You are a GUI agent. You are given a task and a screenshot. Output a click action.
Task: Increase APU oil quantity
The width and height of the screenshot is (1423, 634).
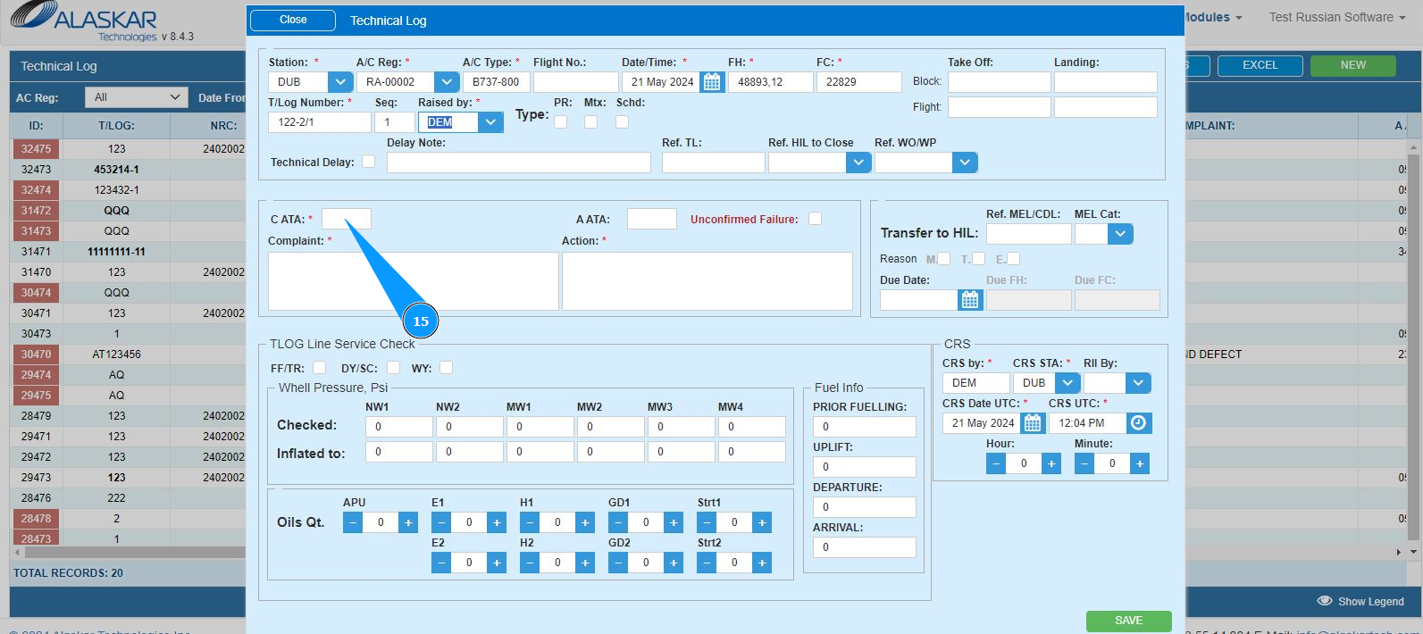pyautogui.click(x=408, y=522)
